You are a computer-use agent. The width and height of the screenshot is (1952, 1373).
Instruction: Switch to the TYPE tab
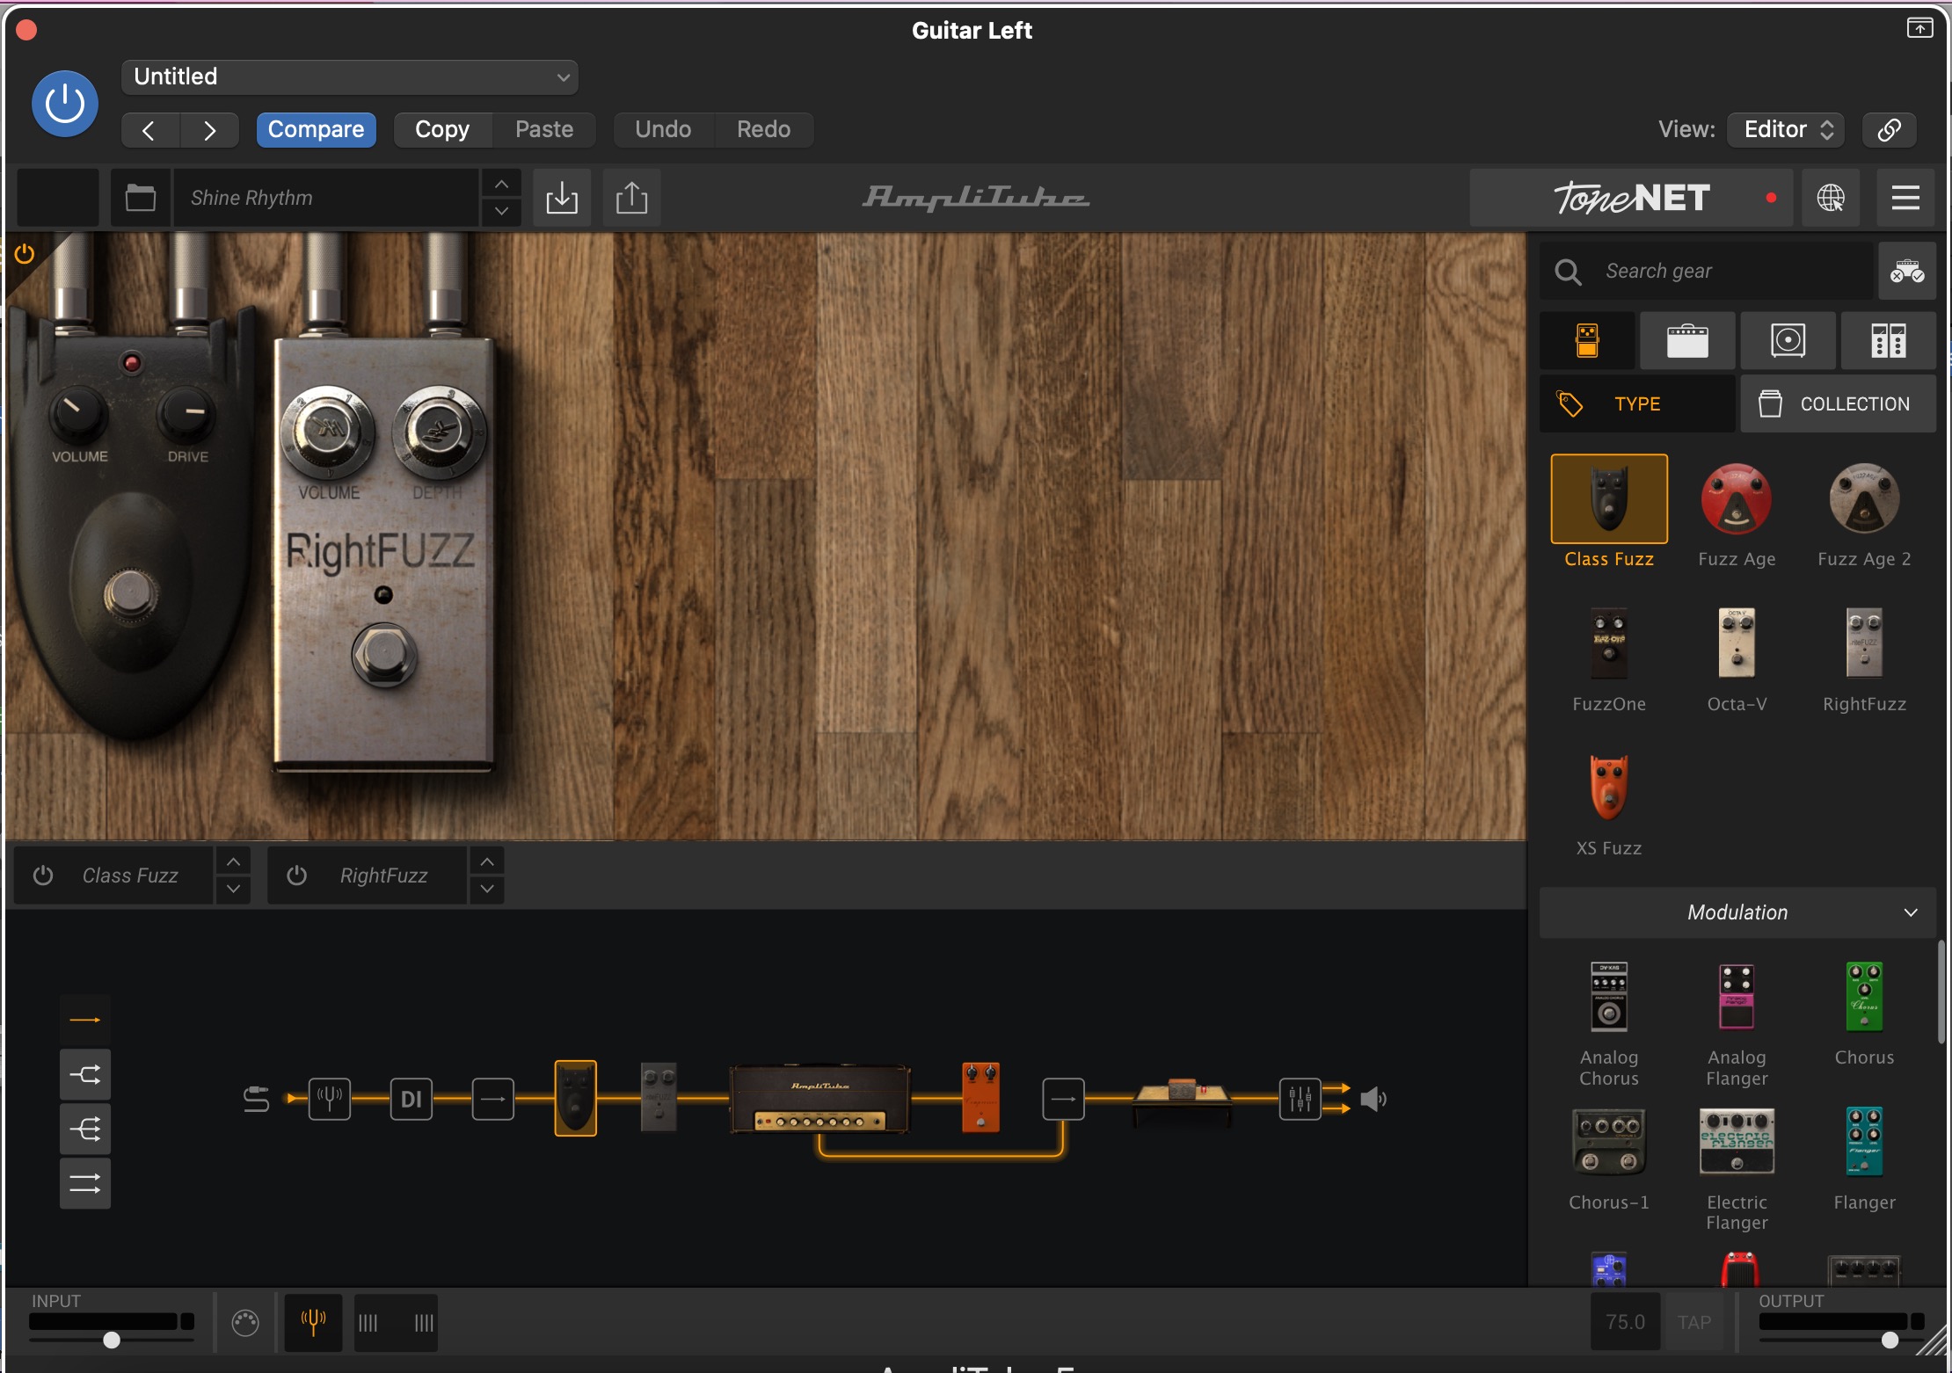[x=1637, y=403]
